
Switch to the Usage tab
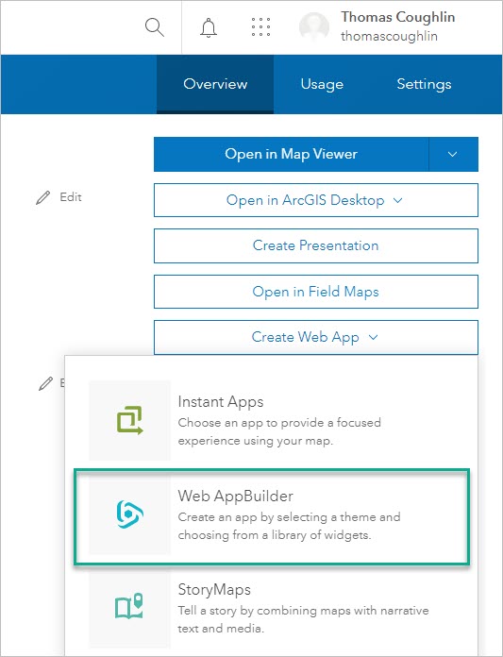point(322,84)
